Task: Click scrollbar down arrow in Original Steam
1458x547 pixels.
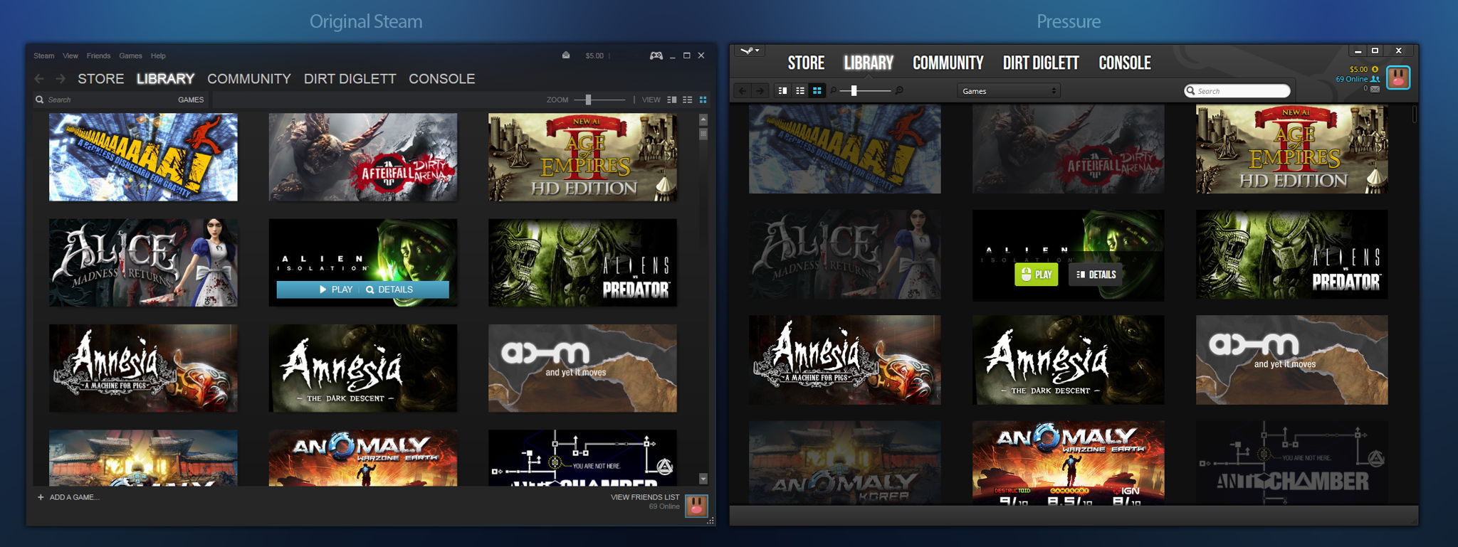Action: pyautogui.click(x=703, y=479)
